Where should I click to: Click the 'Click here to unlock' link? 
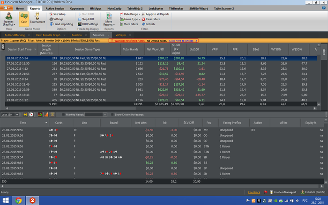(181, 41)
